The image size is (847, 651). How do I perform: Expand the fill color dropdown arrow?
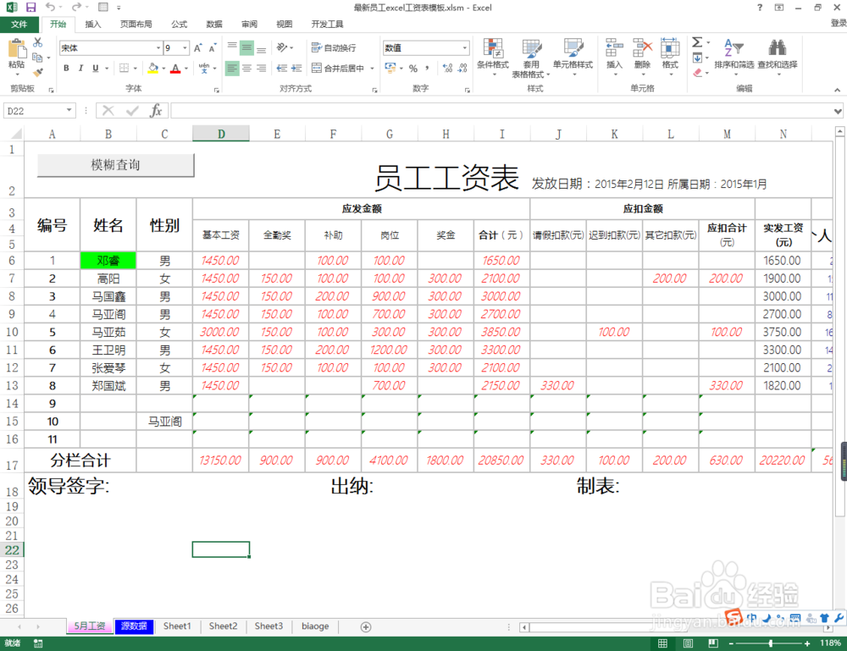click(165, 67)
